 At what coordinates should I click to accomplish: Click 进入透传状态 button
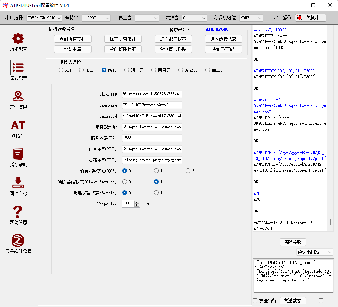coord(224,39)
